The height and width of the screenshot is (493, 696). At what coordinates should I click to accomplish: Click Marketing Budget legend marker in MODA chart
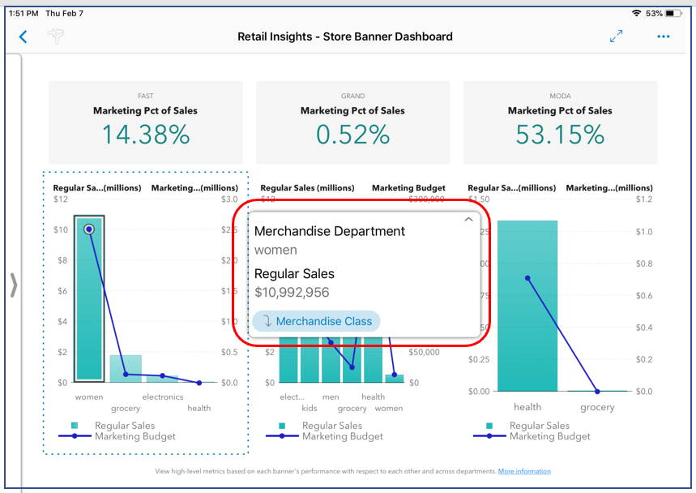(489, 436)
